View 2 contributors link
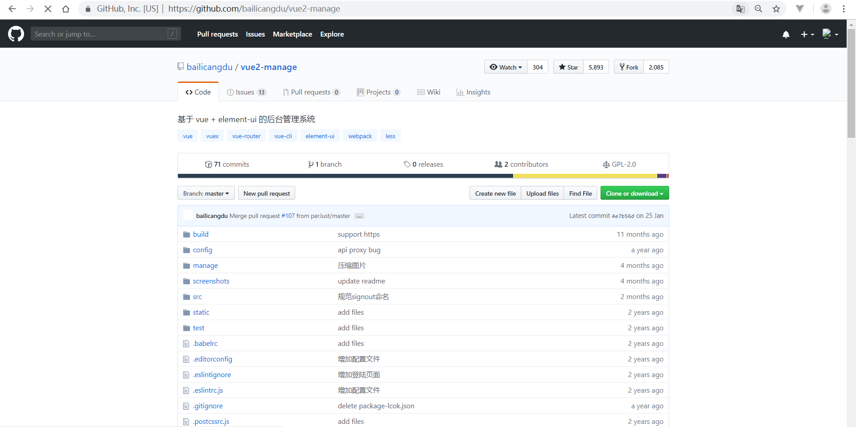Image resolution: width=856 pixels, height=427 pixels. (x=522, y=164)
